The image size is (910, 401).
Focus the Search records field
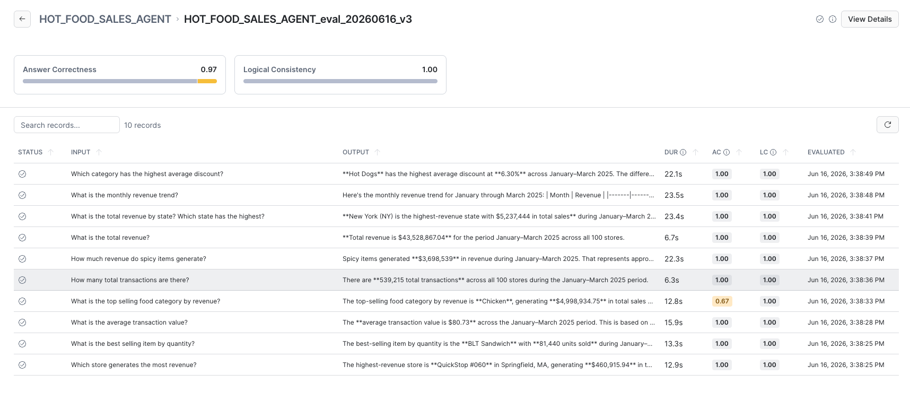[x=67, y=125]
